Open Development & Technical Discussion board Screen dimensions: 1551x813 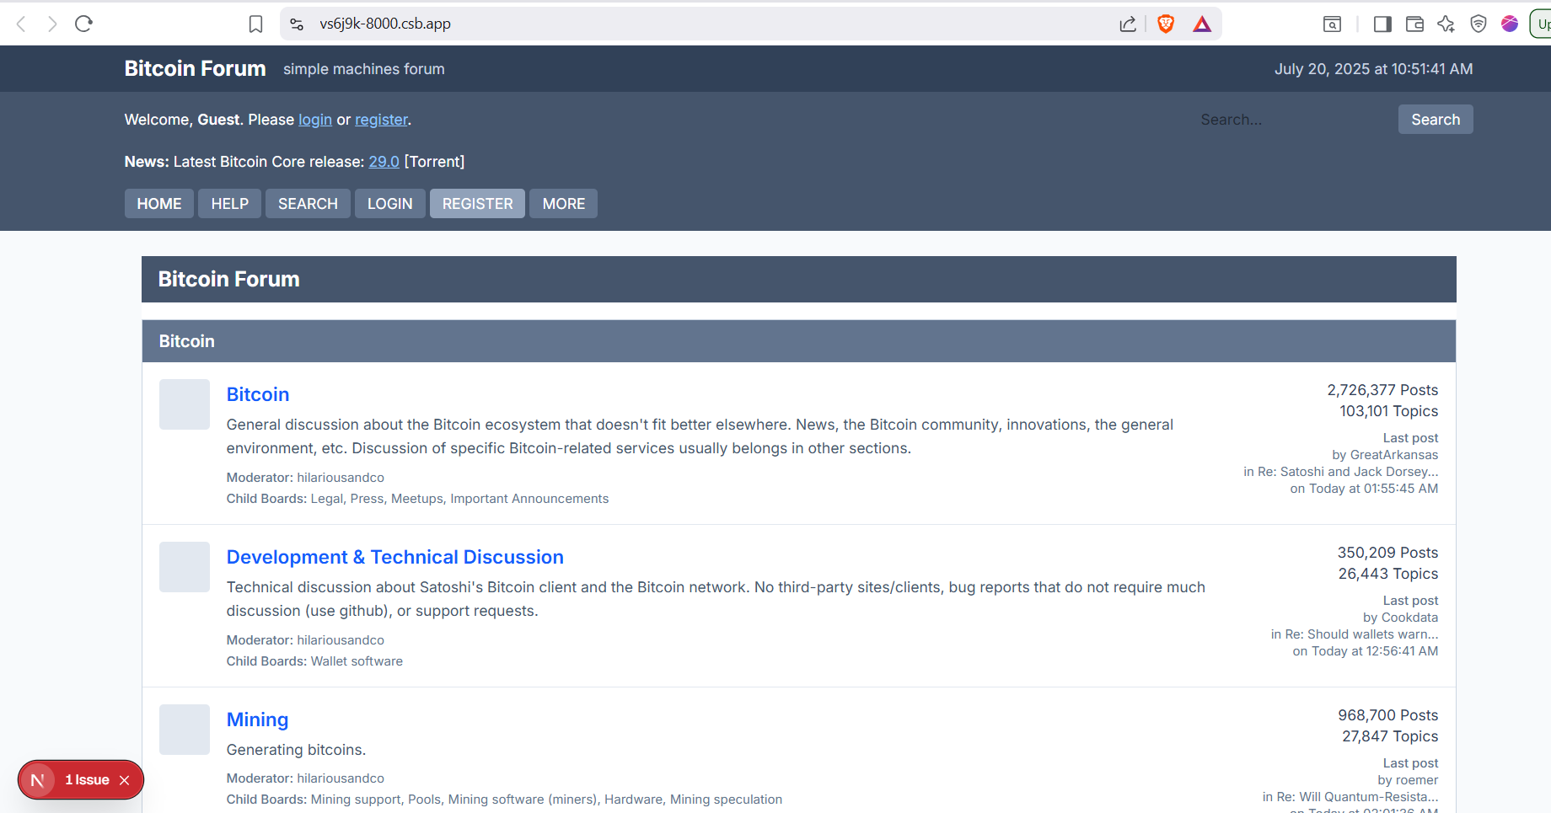pyautogui.click(x=394, y=557)
